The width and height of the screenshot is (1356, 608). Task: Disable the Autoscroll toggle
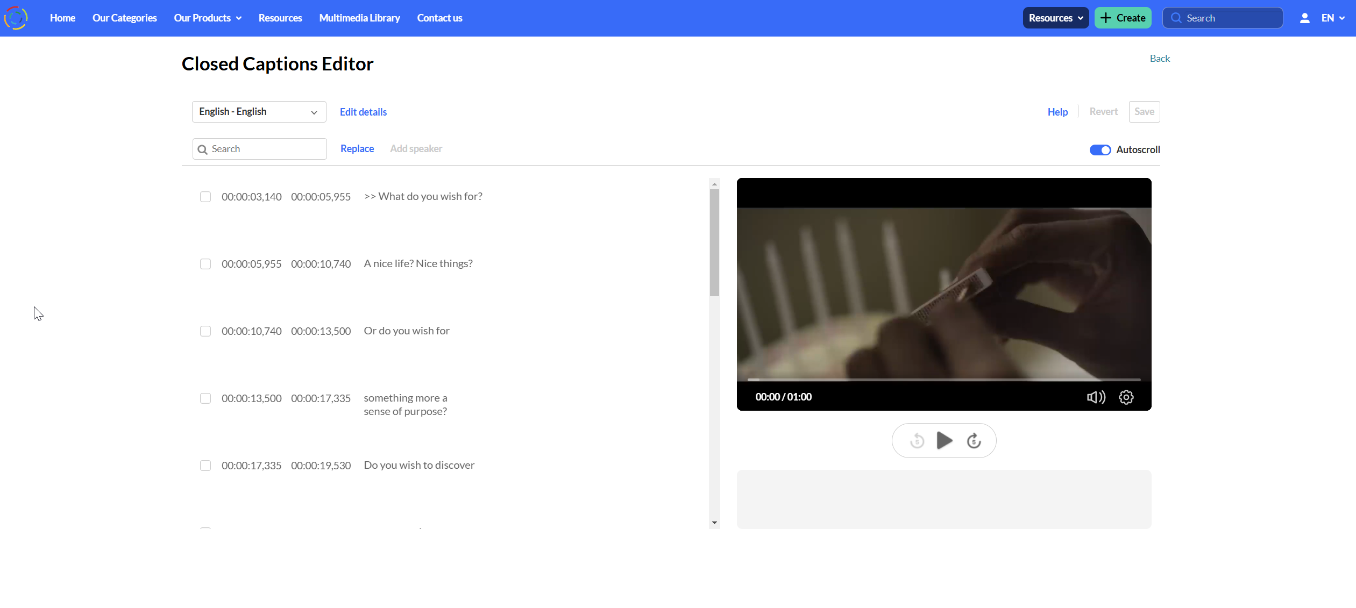(1101, 150)
